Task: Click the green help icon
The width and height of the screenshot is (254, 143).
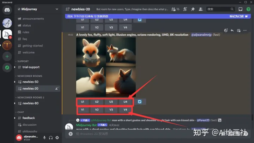Action: [x=248, y=9]
